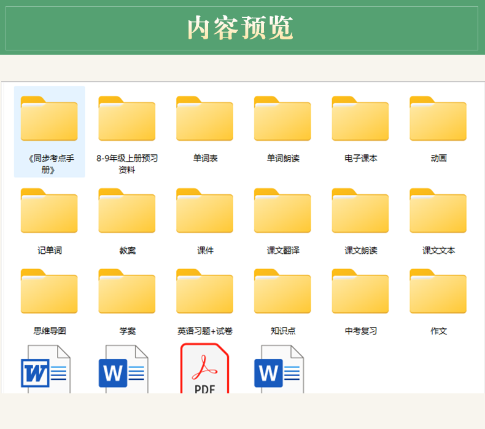Click the folder name text 8-9年级上册预习资料

pos(127,164)
